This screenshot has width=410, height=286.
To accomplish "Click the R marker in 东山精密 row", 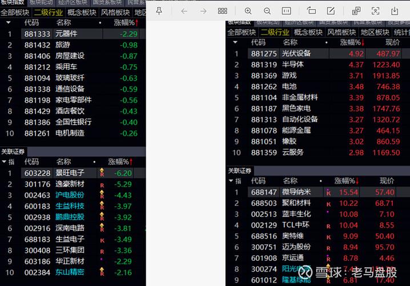I will [102, 272].
